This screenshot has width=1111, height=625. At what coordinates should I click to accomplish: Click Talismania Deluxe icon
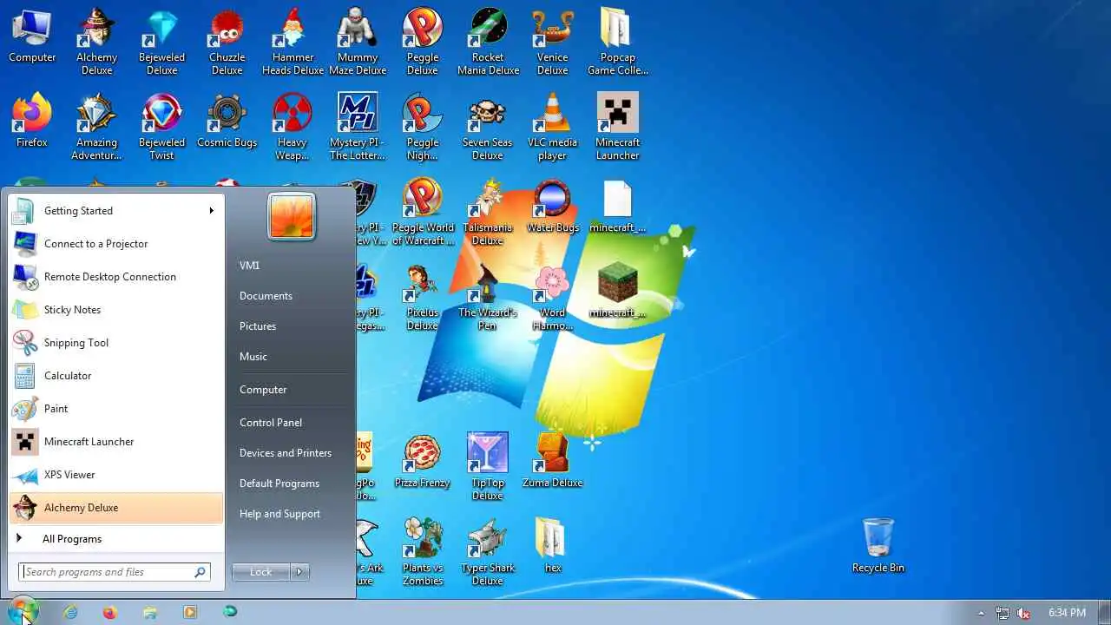pyautogui.click(x=488, y=212)
